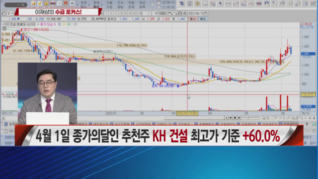Adjust the chart replay speed slider

tap(251, 118)
